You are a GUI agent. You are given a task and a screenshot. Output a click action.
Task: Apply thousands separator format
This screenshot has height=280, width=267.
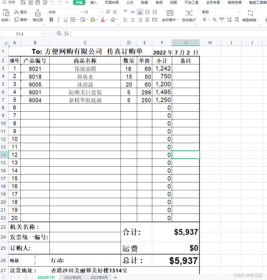222,20
